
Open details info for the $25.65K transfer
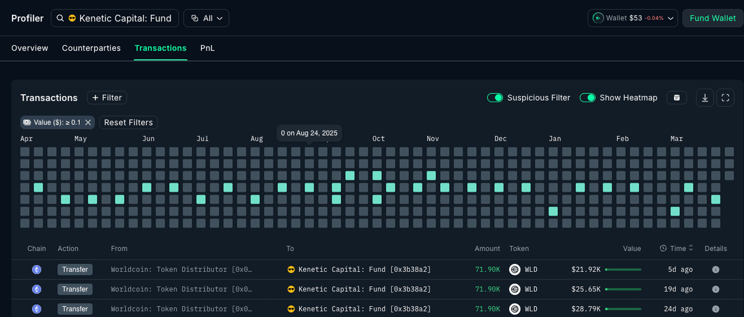(x=715, y=289)
